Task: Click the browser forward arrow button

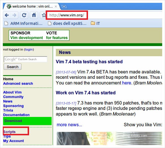Action: click(14, 15)
